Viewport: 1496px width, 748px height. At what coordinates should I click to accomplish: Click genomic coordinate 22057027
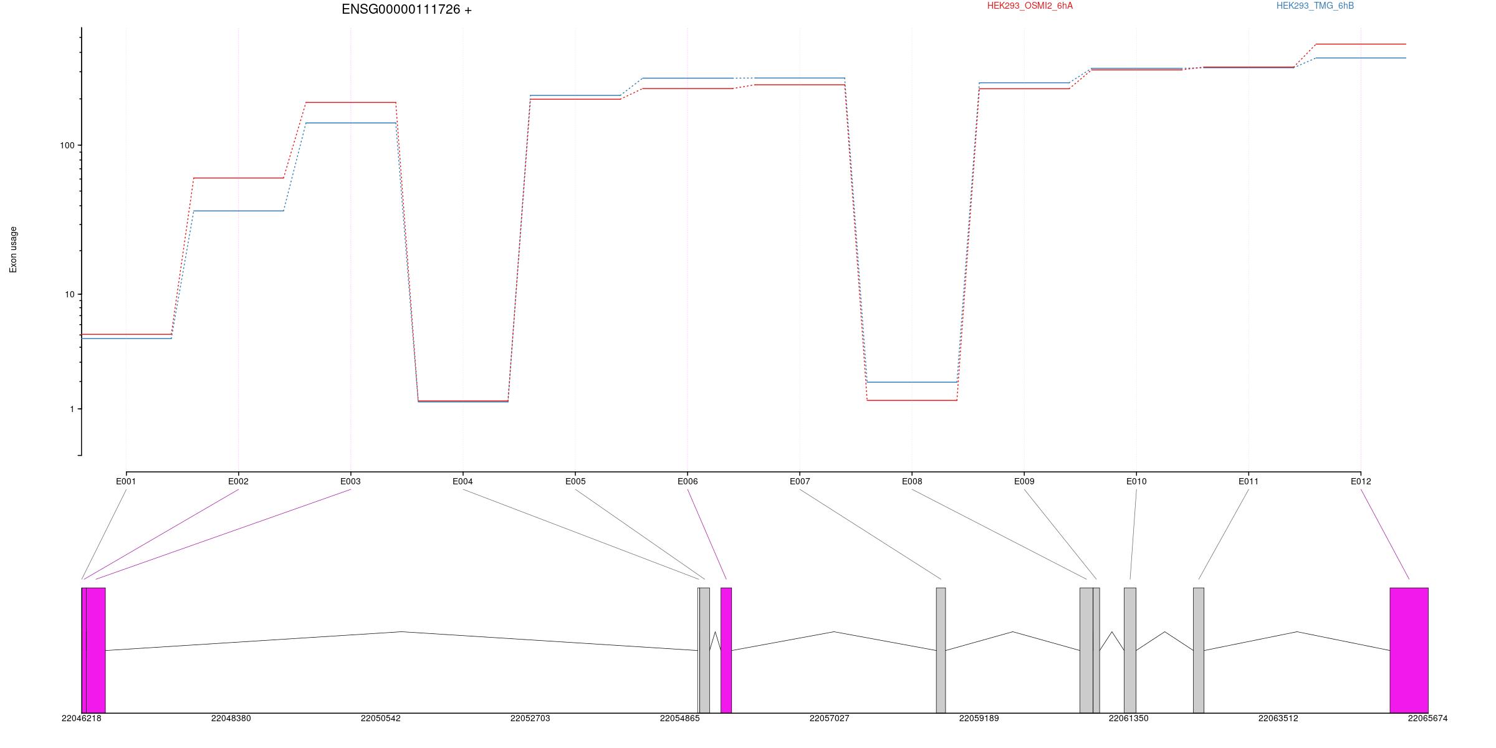[x=830, y=718]
